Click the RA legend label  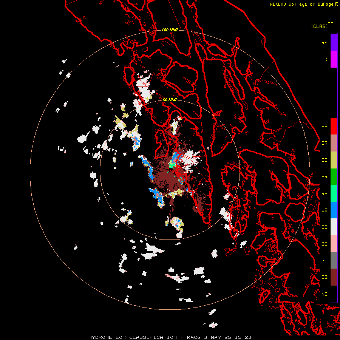coord(324,194)
